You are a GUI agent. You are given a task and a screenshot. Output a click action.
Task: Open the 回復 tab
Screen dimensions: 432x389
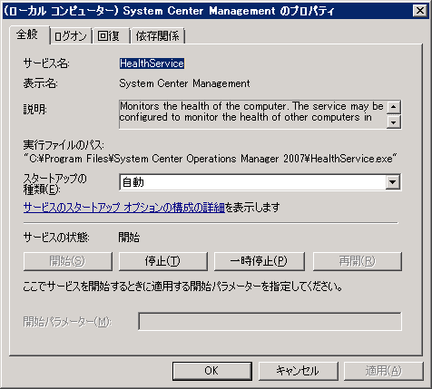coord(111,36)
